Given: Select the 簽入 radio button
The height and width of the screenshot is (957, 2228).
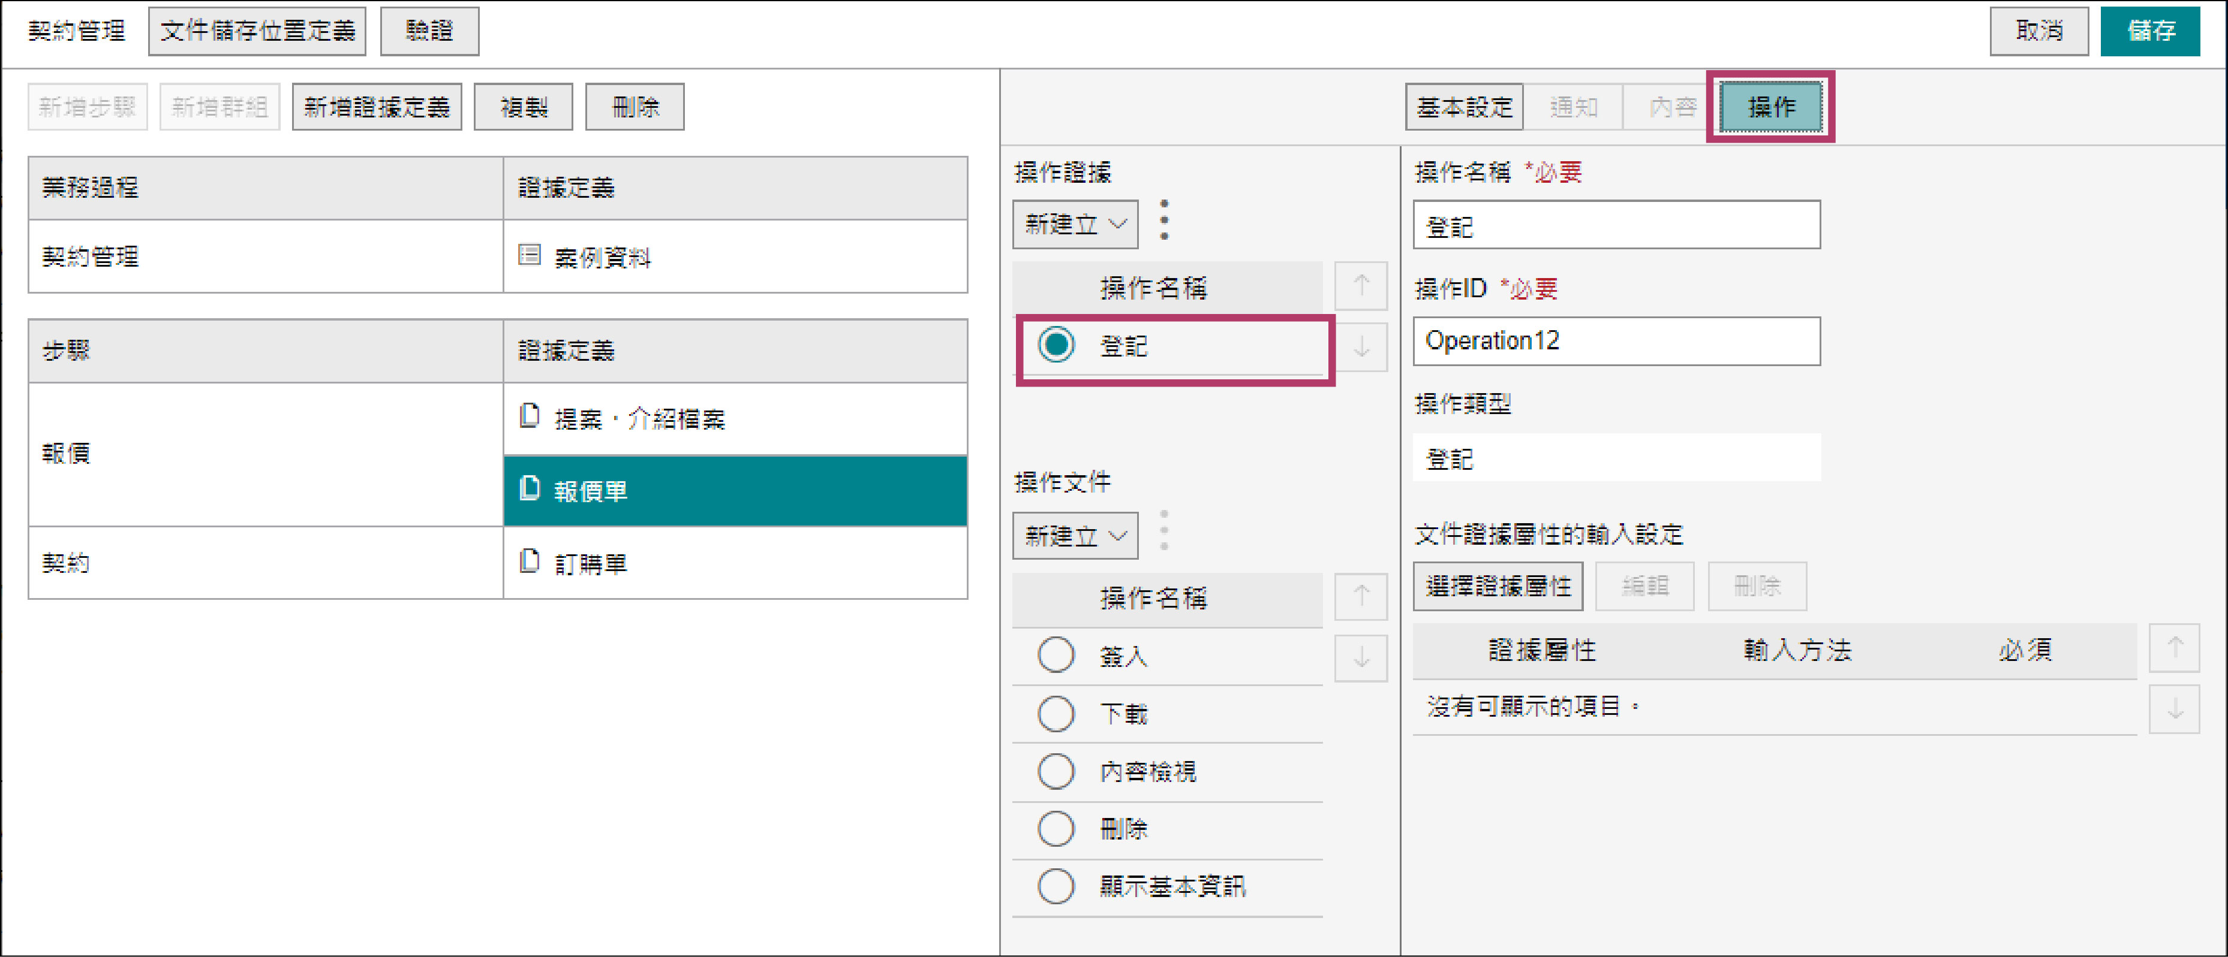Looking at the screenshot, I should pyautogui.click(x=1056, y=656).
